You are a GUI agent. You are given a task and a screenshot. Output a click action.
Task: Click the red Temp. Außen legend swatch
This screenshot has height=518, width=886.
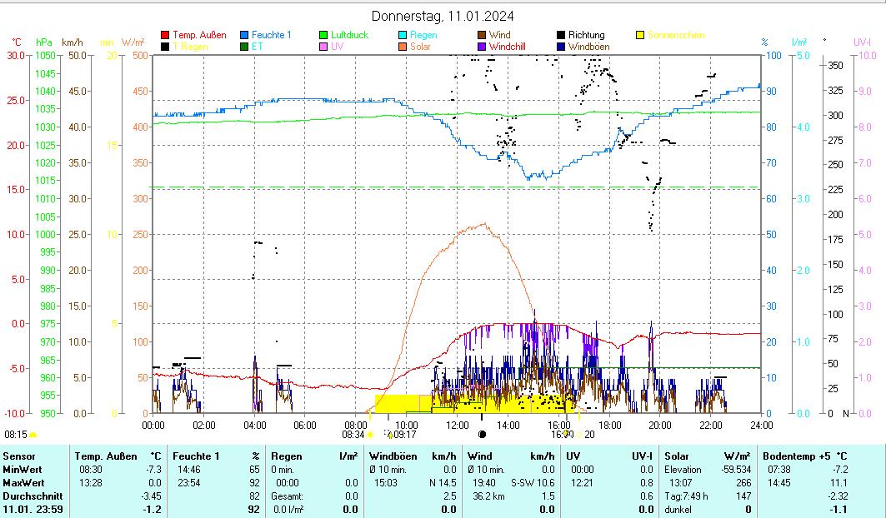point(165,36)
